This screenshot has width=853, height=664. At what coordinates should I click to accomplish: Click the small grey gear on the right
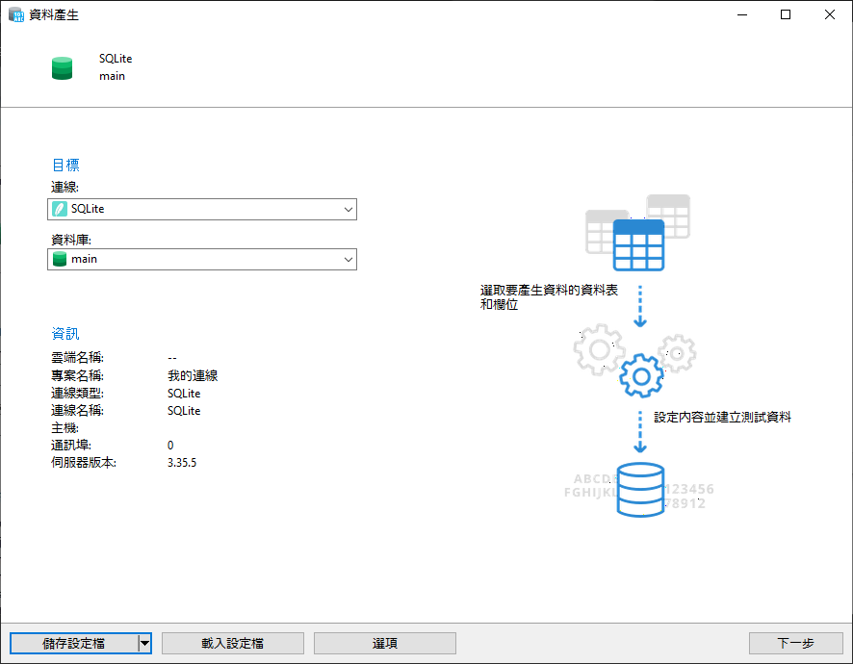[x=676, y=352]
